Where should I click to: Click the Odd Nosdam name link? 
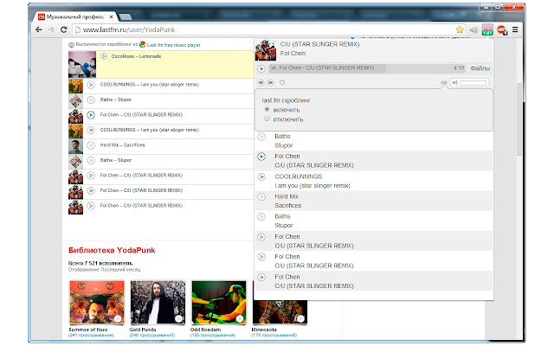[x=205, y=330]
